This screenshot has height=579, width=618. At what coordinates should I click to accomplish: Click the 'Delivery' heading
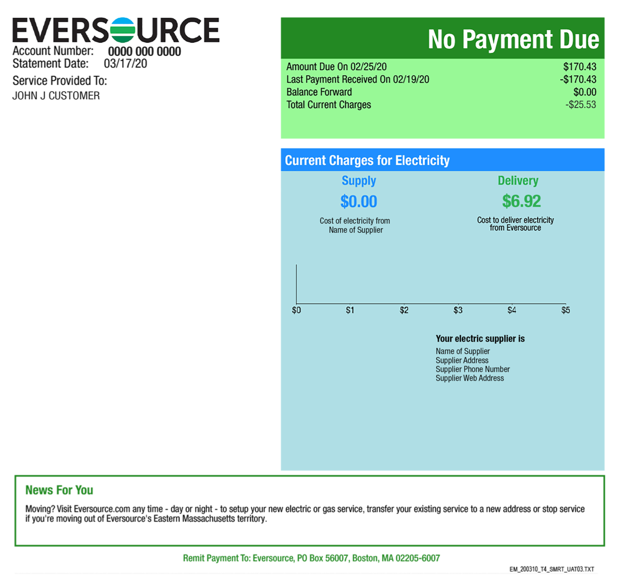(x=518, y=180)
